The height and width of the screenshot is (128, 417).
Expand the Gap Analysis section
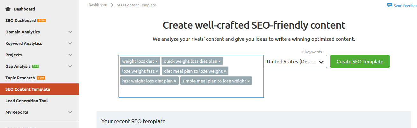coord(70,66)
